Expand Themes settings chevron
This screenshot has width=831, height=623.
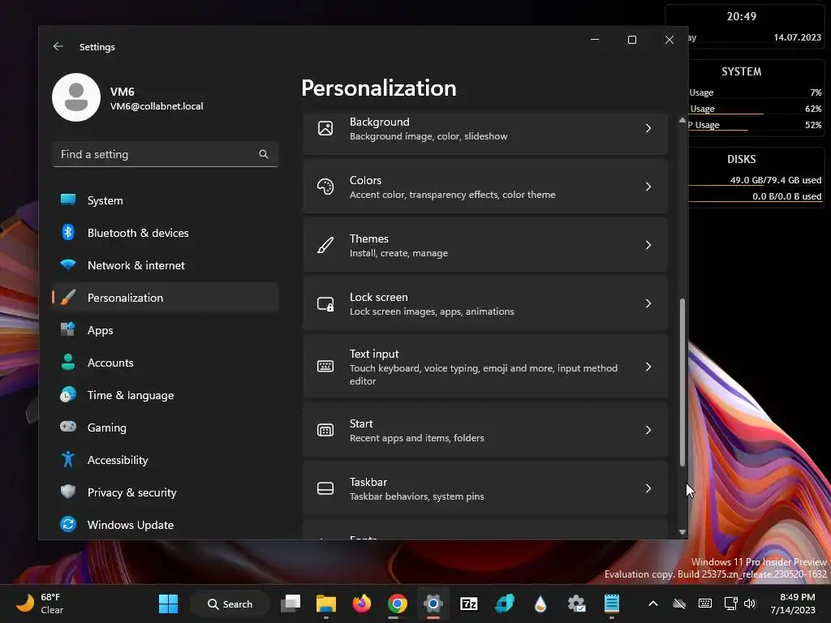click(x=648, y=245)
